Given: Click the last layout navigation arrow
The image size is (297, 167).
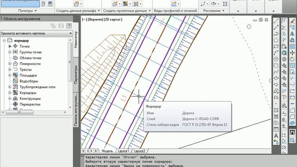Looking at the screenshot, I should click(x=96, y=151).
